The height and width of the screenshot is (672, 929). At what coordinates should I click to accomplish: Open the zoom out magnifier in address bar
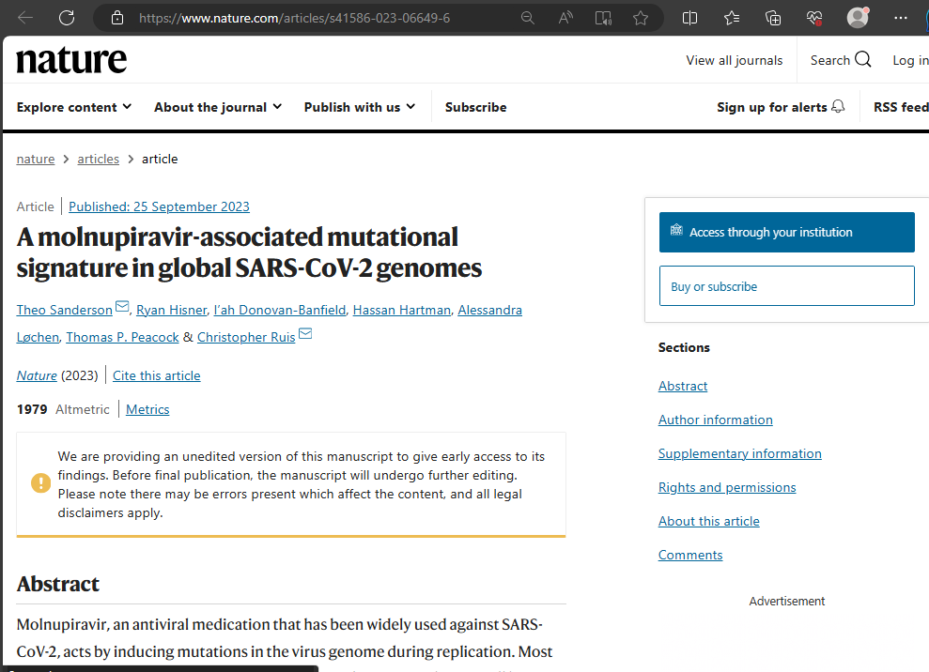point(527,19)
